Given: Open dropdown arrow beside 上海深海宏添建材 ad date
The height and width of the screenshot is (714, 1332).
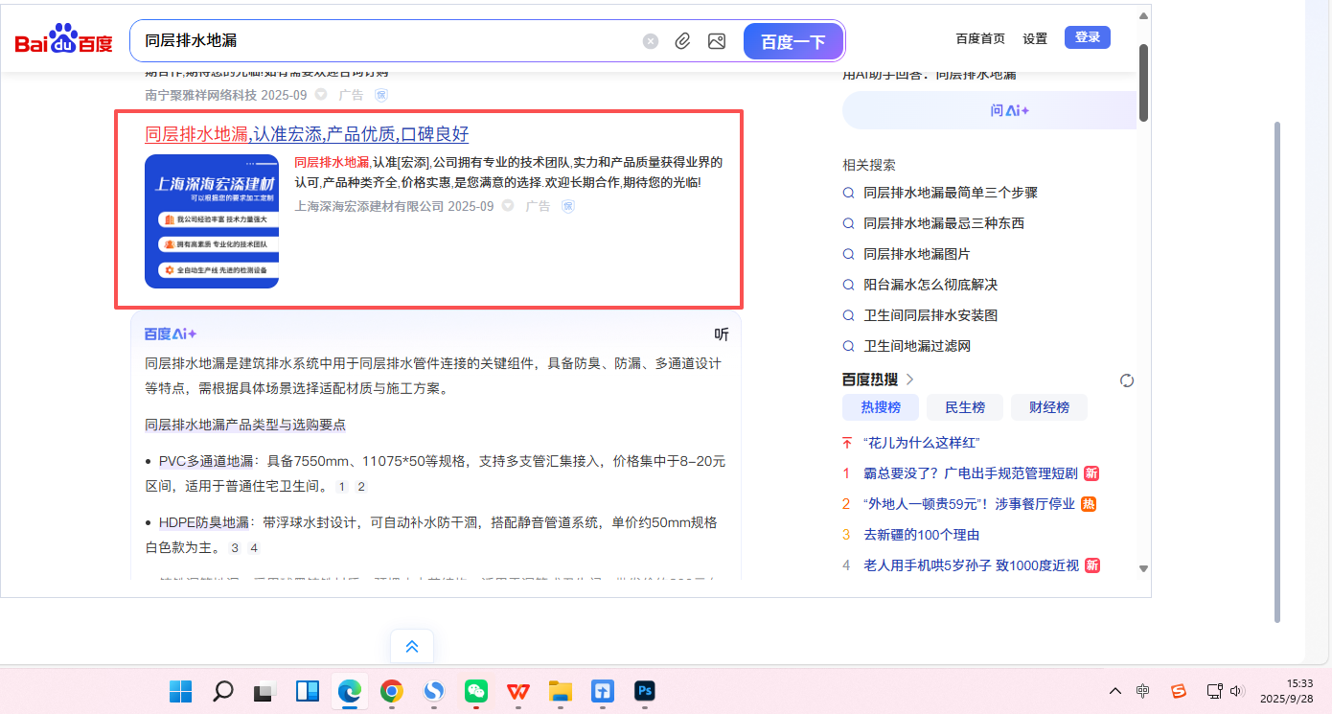Looking at the screenshot, I should point(508,206).
